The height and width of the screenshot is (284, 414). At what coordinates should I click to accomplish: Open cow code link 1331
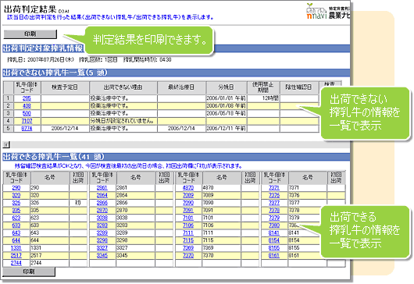coord(16,248)
